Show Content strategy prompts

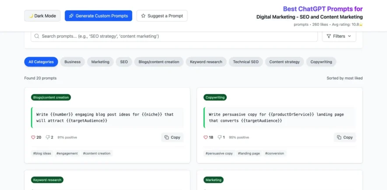pos(284,62)
